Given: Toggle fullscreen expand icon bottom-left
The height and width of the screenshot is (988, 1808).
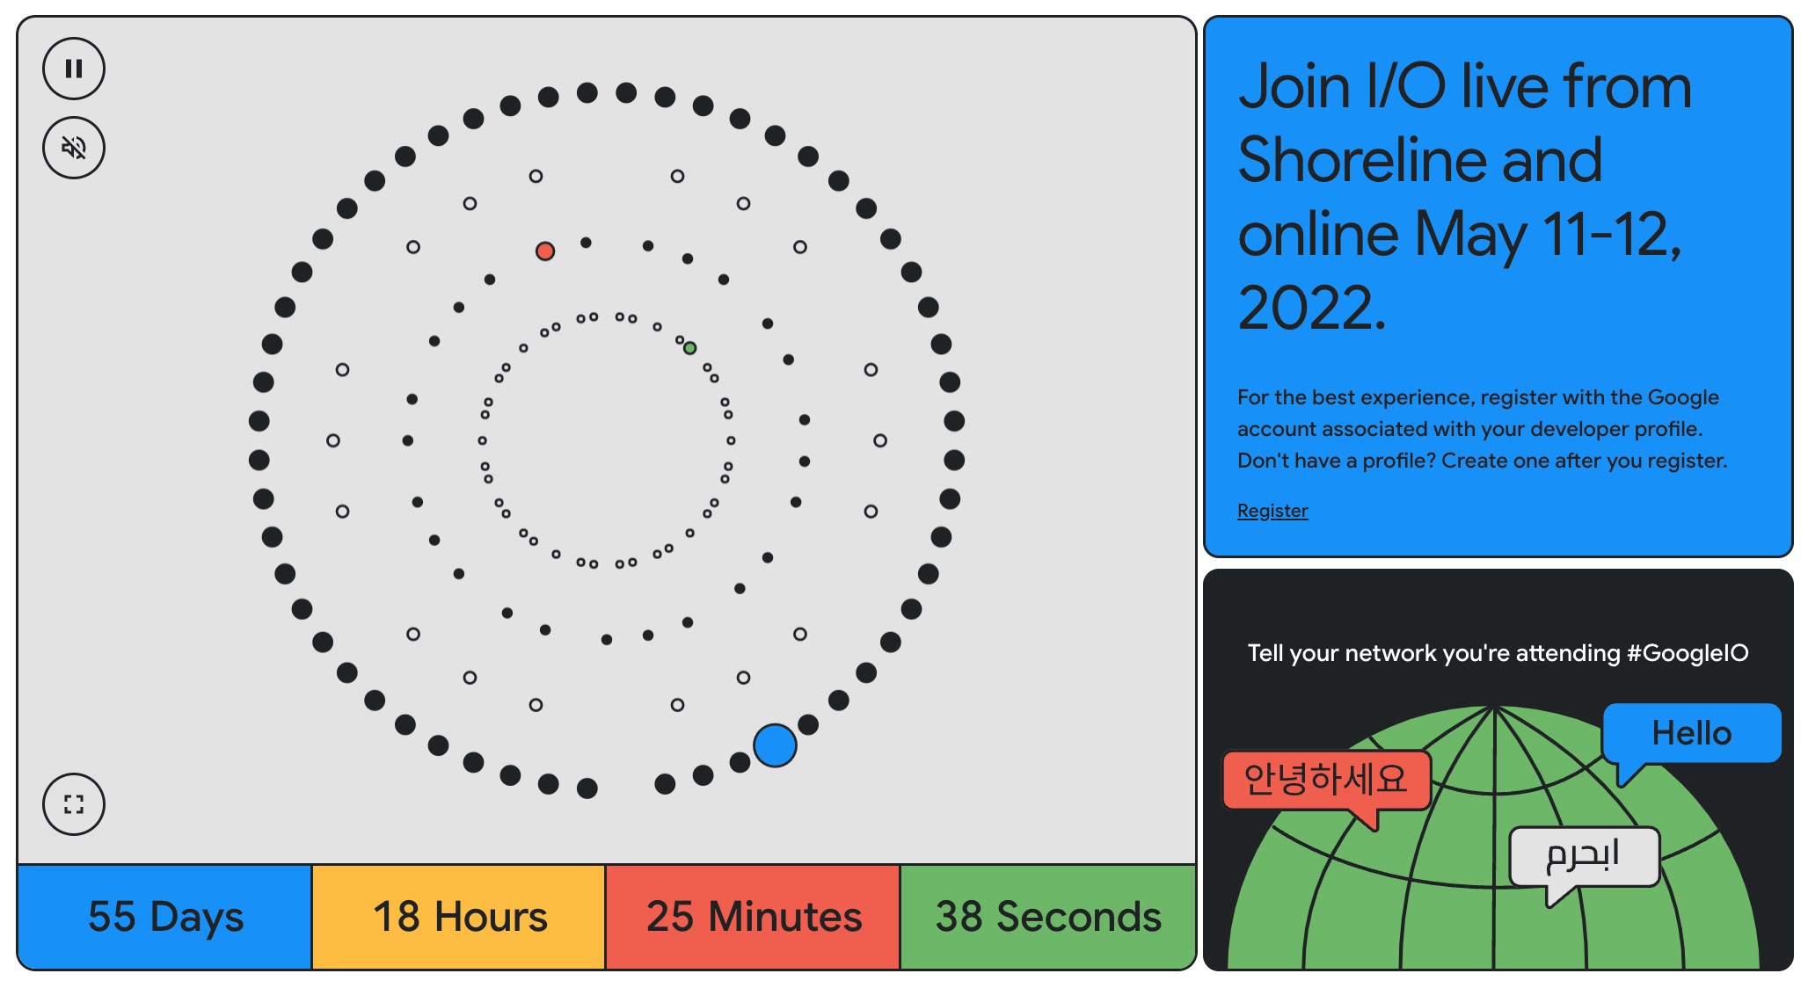Looking at the screenshot, I should (x=73, y=802).
